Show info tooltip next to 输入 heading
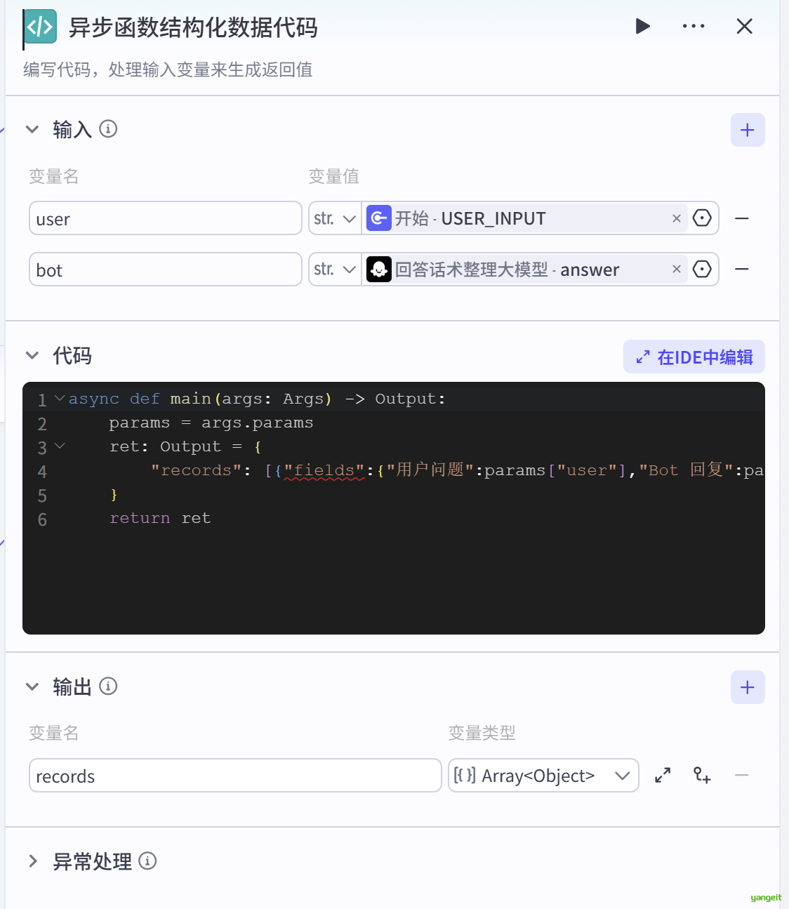 108,129
